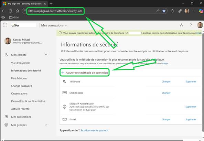Click Changer for Mot de passe
Image resolution: width=204 pixels, height=141 pixels.
click(166, 93)
